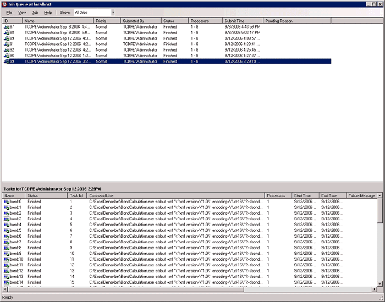Viewport: 385px width, 302px height.
Task: Select the job 92 icon
Action: pyautogui.click(x=6, y=50)
